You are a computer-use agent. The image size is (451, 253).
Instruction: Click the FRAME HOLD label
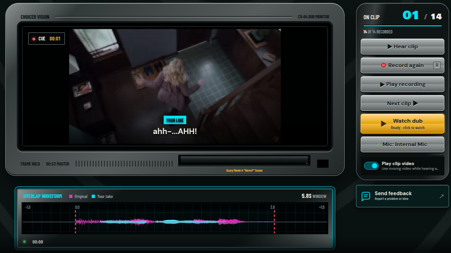point(30,164)
